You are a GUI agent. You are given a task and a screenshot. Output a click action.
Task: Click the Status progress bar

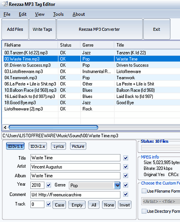pyautogui.click(x=161, y=148)
